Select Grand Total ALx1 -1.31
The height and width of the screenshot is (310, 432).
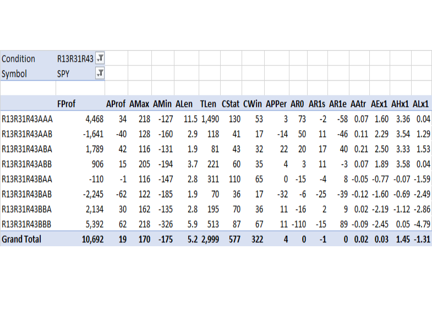[422, 239]
